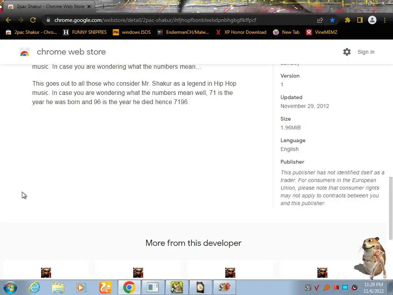Open 2pac Shakur bookmark
The width and height of the screenshot is (393, 295).
tap(31, 32)
